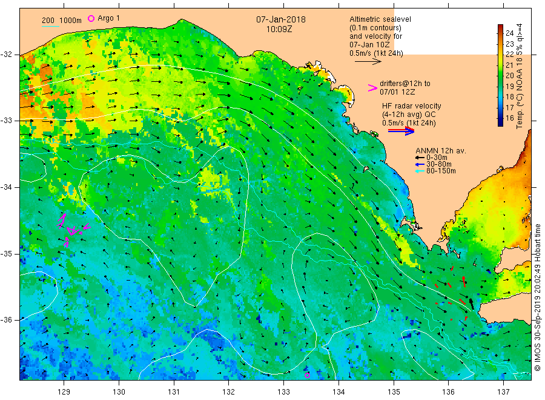Click the 'Altimetric sealevel' legend text

380,19
